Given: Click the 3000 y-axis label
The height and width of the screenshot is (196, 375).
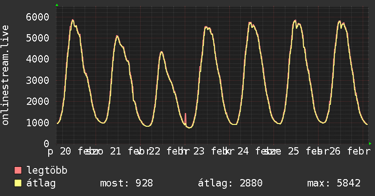Looking at the screenshot, I should [38, 80].
